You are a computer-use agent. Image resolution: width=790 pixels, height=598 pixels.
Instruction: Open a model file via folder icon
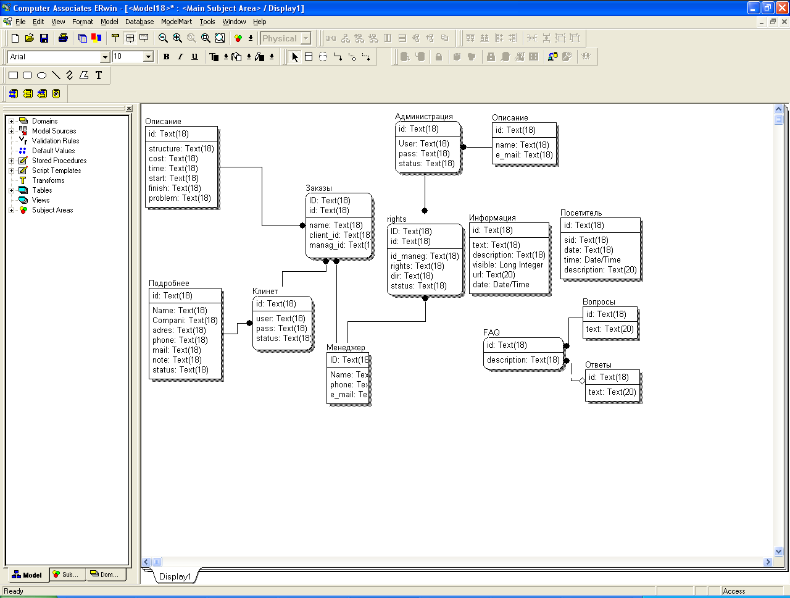(x=30, y=38)
